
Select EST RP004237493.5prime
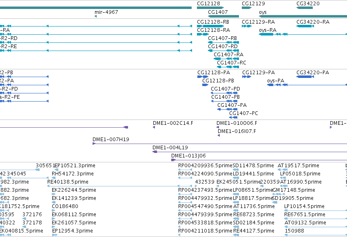point(205,190)
